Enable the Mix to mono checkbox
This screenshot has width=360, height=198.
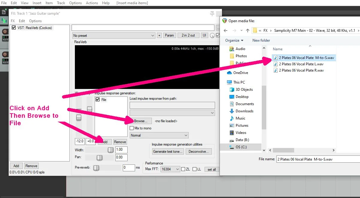131,128
